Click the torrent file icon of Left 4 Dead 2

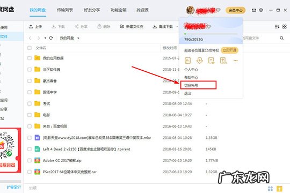point(37,149)
